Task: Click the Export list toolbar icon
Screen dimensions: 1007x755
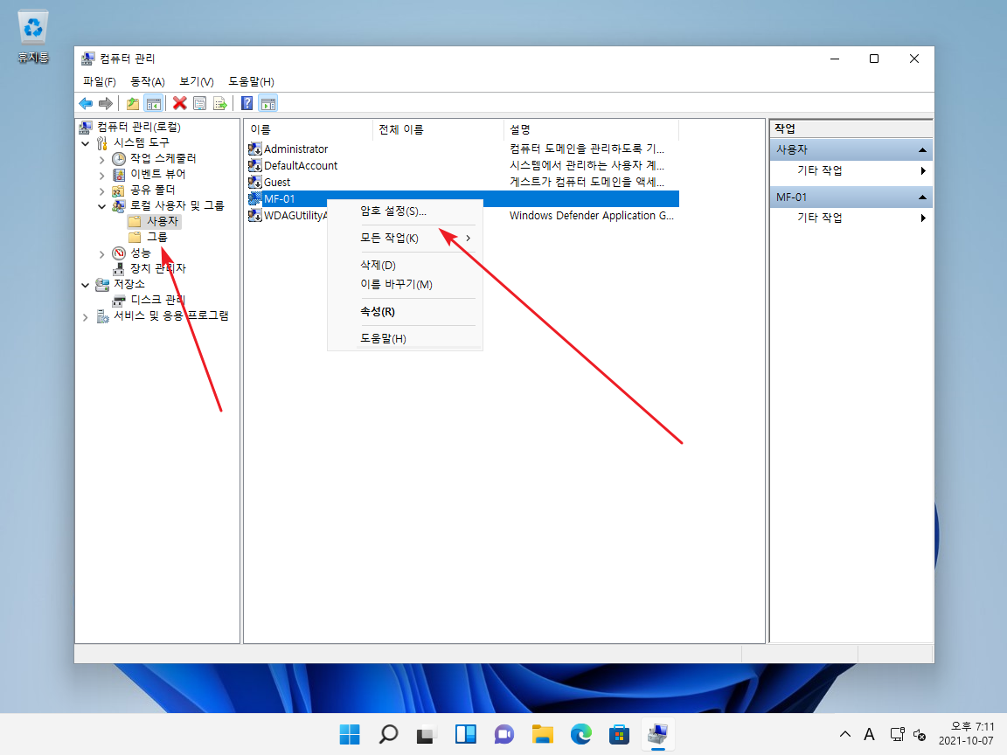Action: click(x=220, y=103)
